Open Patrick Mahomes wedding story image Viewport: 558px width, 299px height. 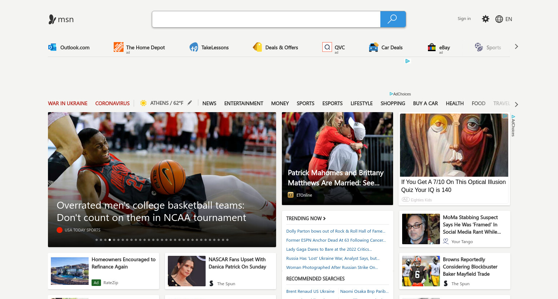pyautogui.click(x=337, y=159)
